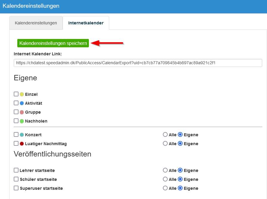Select Alle radio for Konzert

point(165,134)
